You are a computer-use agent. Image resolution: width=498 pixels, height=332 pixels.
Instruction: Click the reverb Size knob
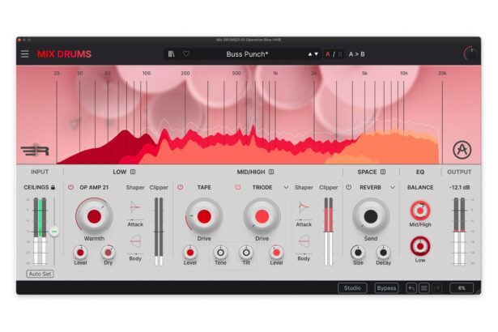pyautogui.click(x=358, y=253)
